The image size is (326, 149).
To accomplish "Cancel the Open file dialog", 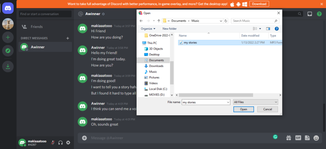I will tap(267, 109).
